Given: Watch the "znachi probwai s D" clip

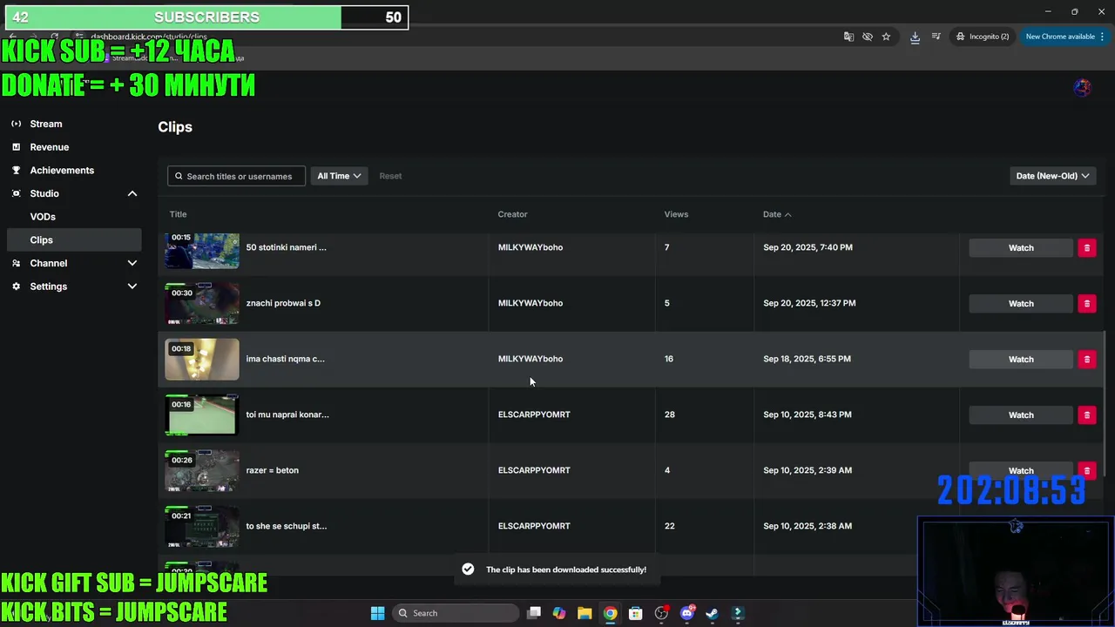Looking at the screenshot, I should pos(1021,304).
